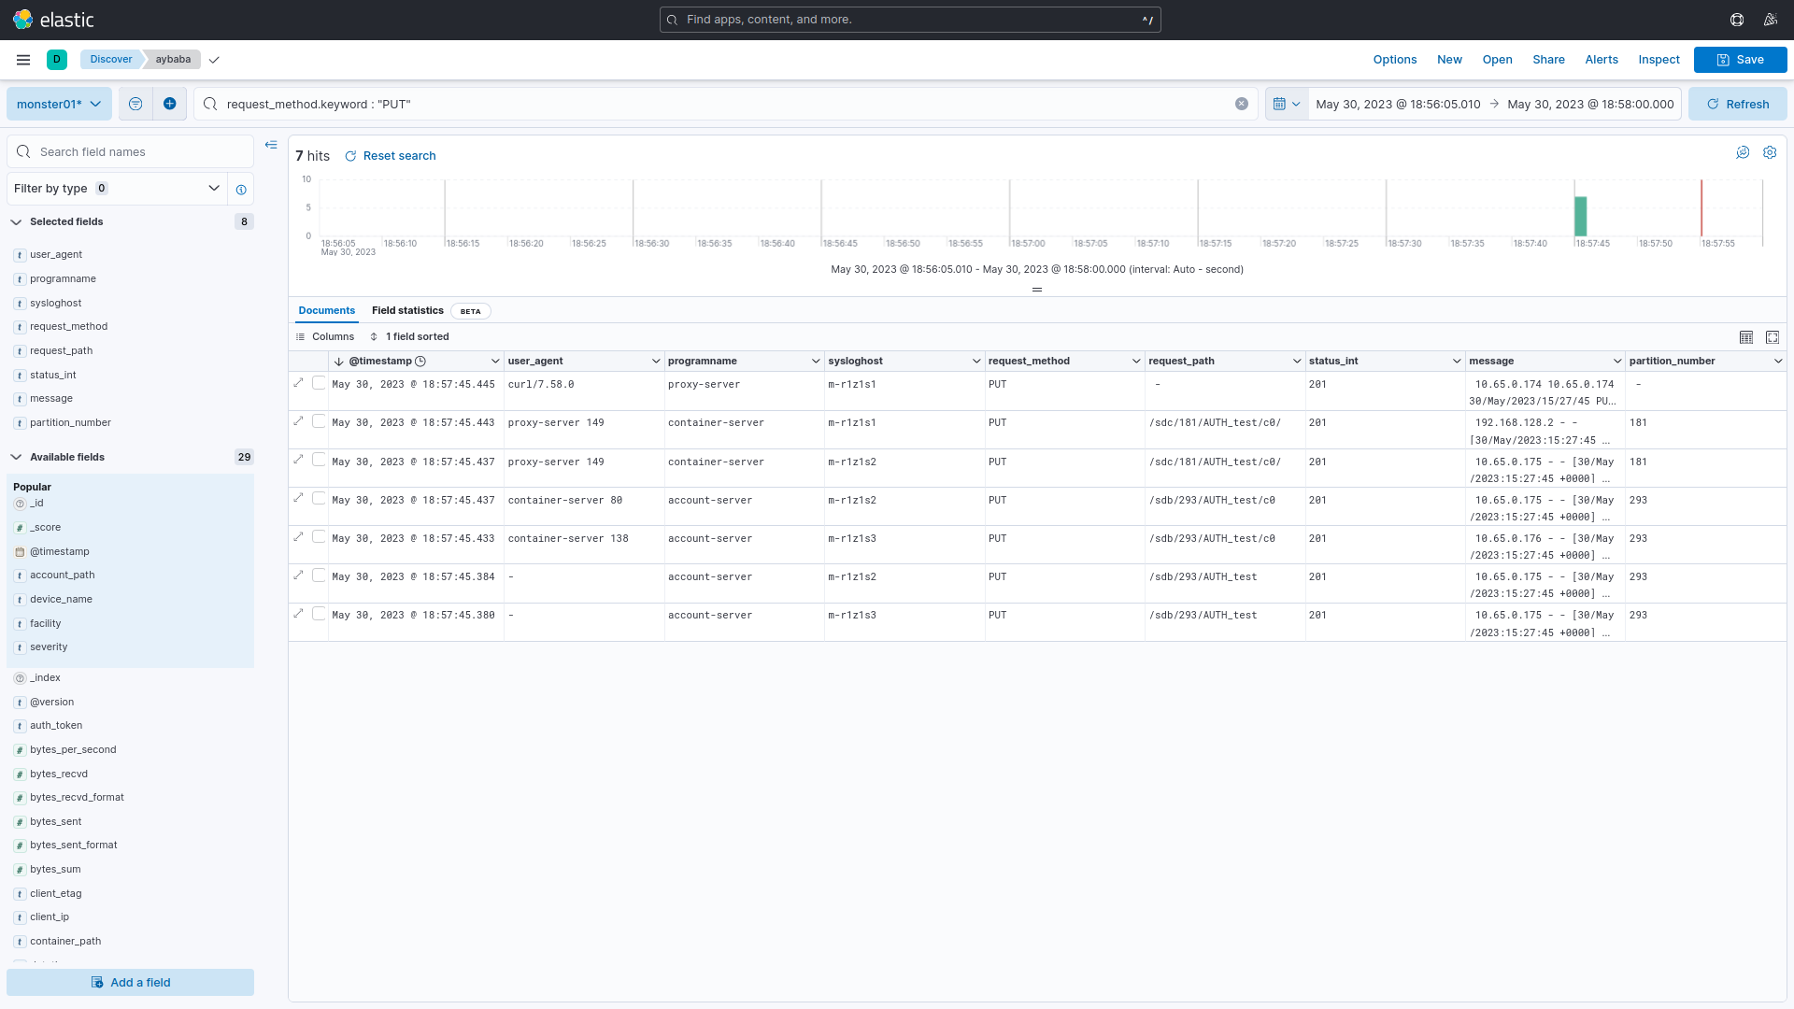Viewport: 1794px width, 1009px height.
Task: Open the saved filter menu icon
Action: click(135, 104)
